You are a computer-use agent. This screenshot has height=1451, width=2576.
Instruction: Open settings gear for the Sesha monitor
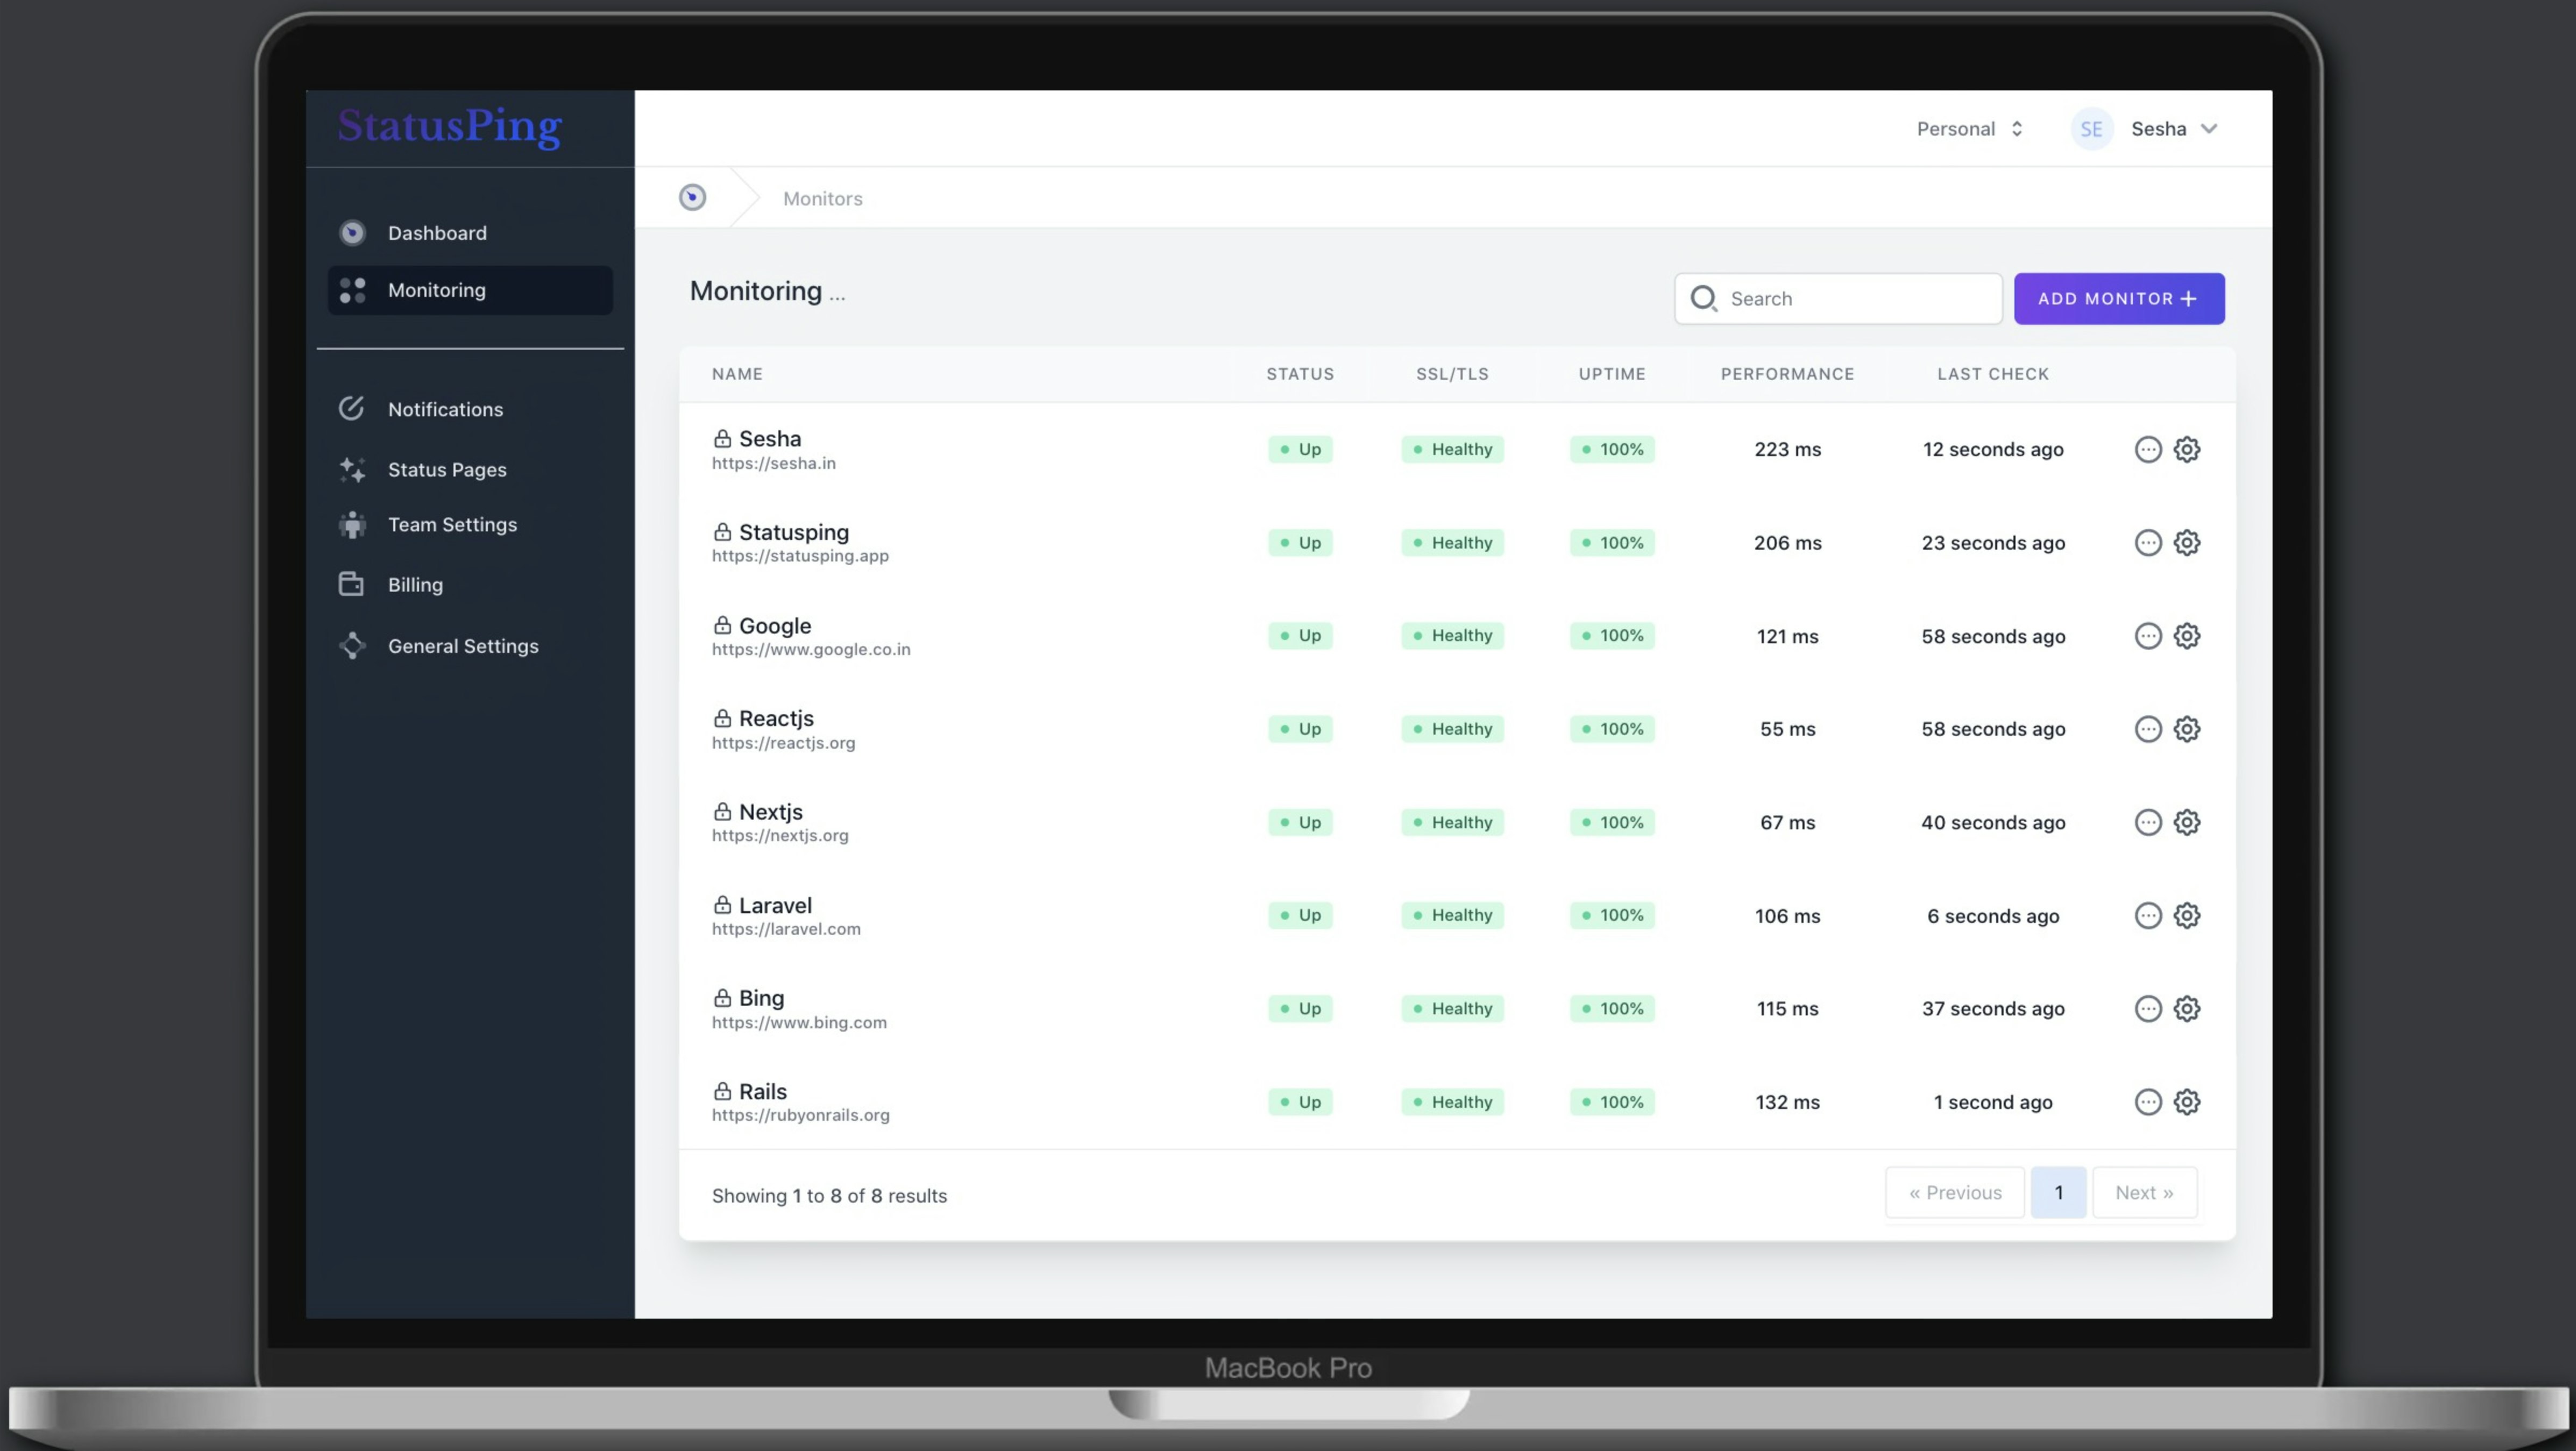pos(2187,449)
